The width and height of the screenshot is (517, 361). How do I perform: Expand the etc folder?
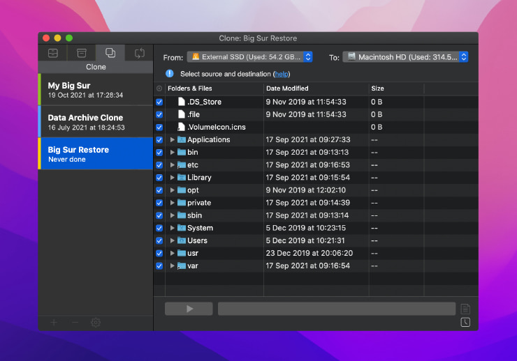(x=172, y=164)
